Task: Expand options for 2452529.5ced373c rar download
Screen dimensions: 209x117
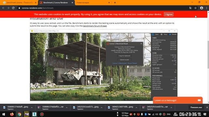Action: [x=171, y=108]
